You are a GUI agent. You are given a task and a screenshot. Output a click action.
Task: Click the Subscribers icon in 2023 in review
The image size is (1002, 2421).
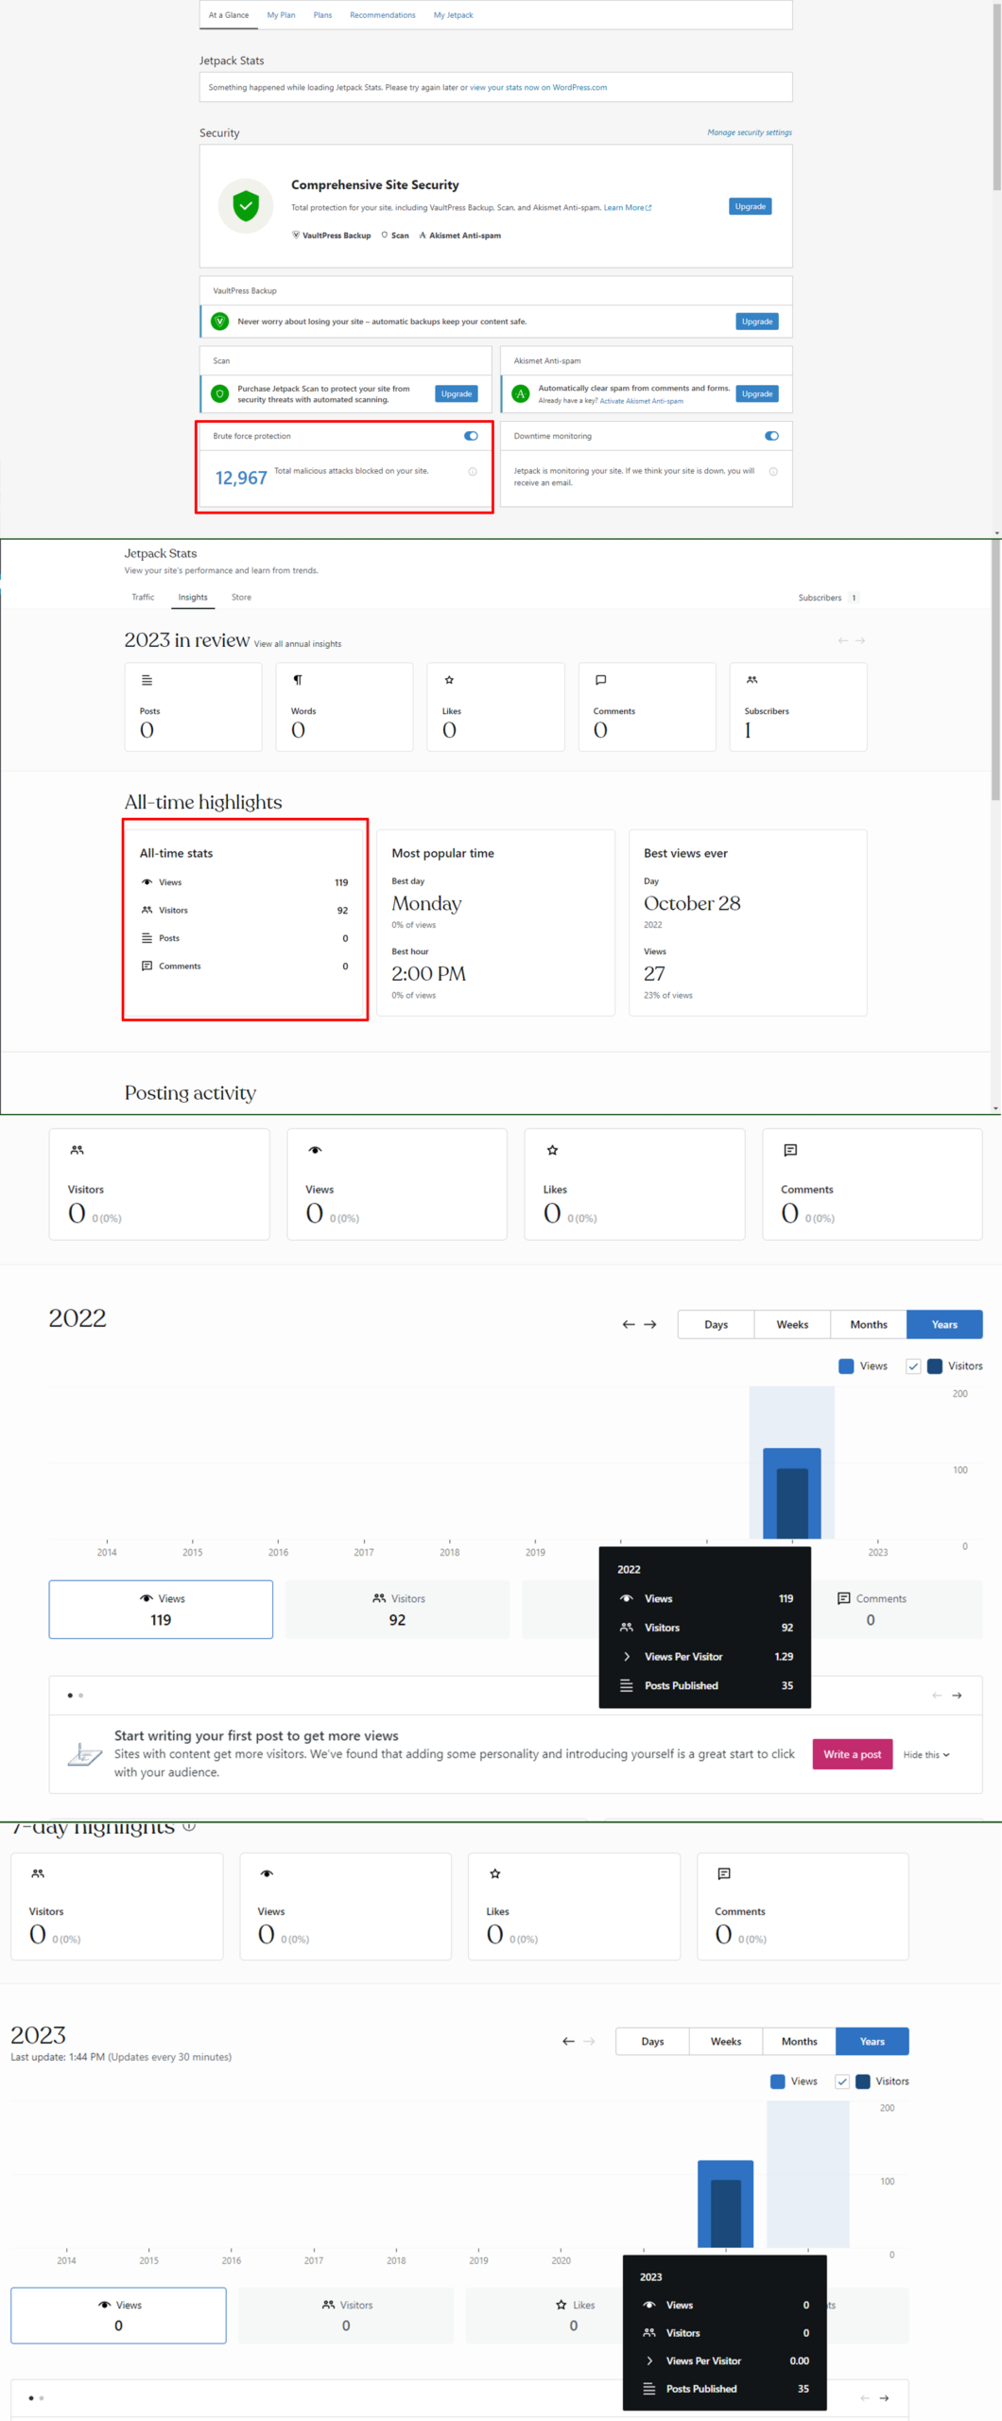click(751, 680)
